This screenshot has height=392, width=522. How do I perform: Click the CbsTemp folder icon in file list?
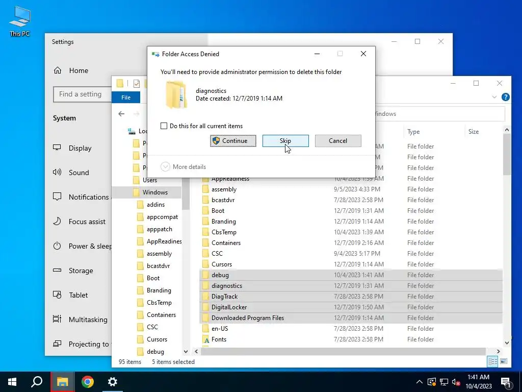[206, 232]
